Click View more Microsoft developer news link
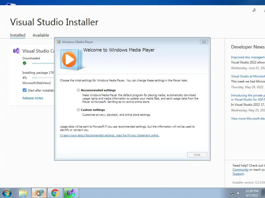265x198 pixels. point(248,119)
